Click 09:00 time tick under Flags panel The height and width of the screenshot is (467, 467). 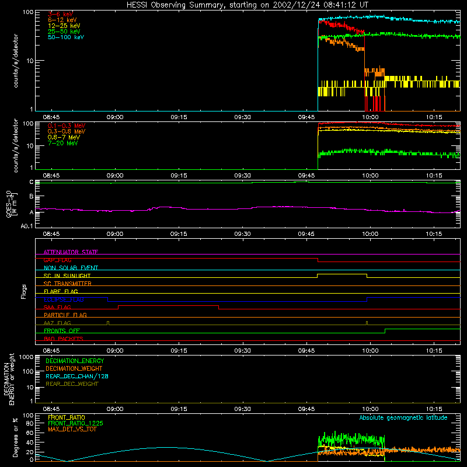pyautogui.click(x=115, y=351)
